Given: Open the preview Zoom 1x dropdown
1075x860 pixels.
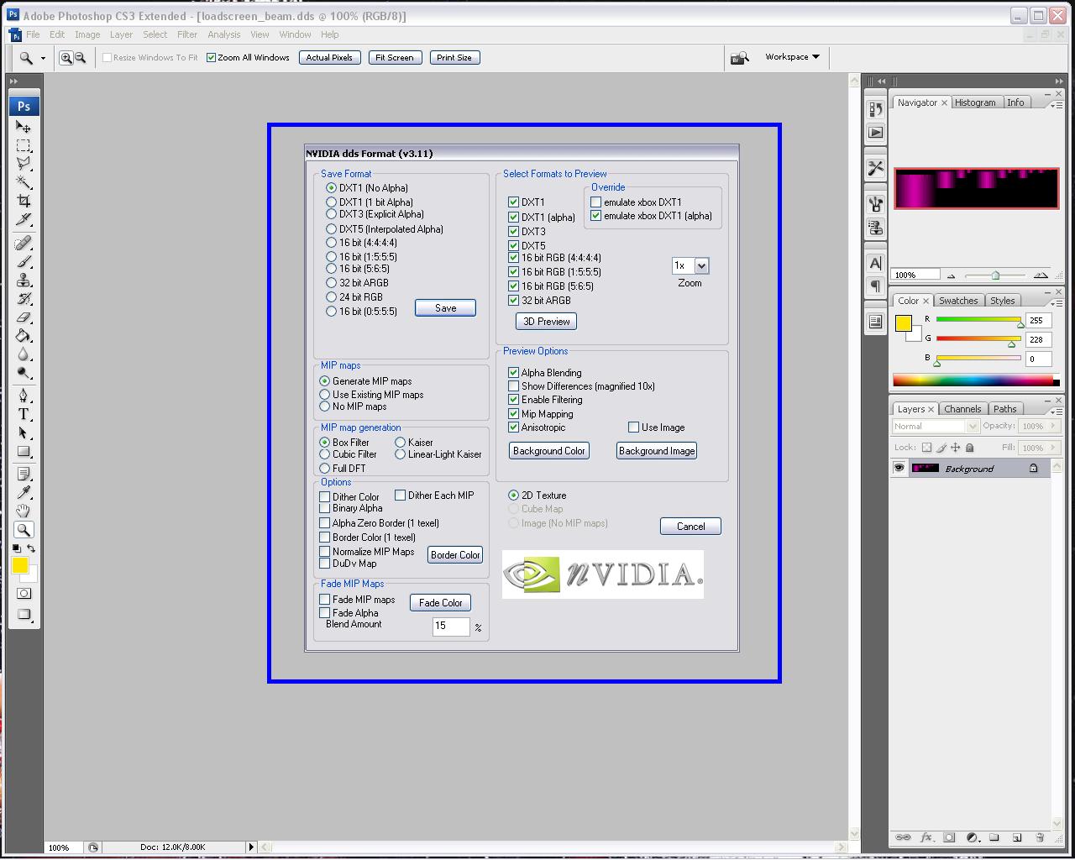Looking at the screenshot, I should pyautogui.click(x=701, y=265).
